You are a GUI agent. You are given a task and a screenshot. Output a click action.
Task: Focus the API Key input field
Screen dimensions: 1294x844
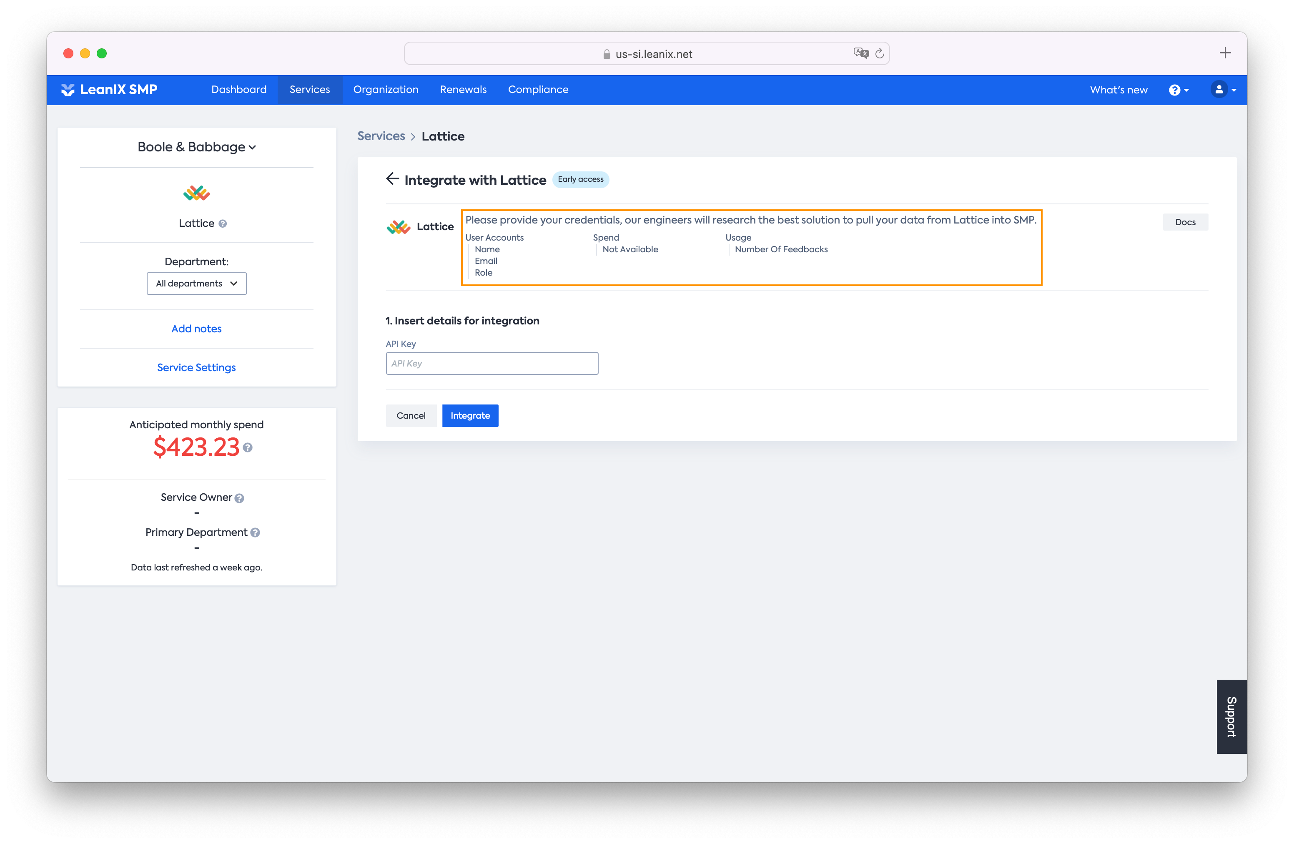(492, 364)
